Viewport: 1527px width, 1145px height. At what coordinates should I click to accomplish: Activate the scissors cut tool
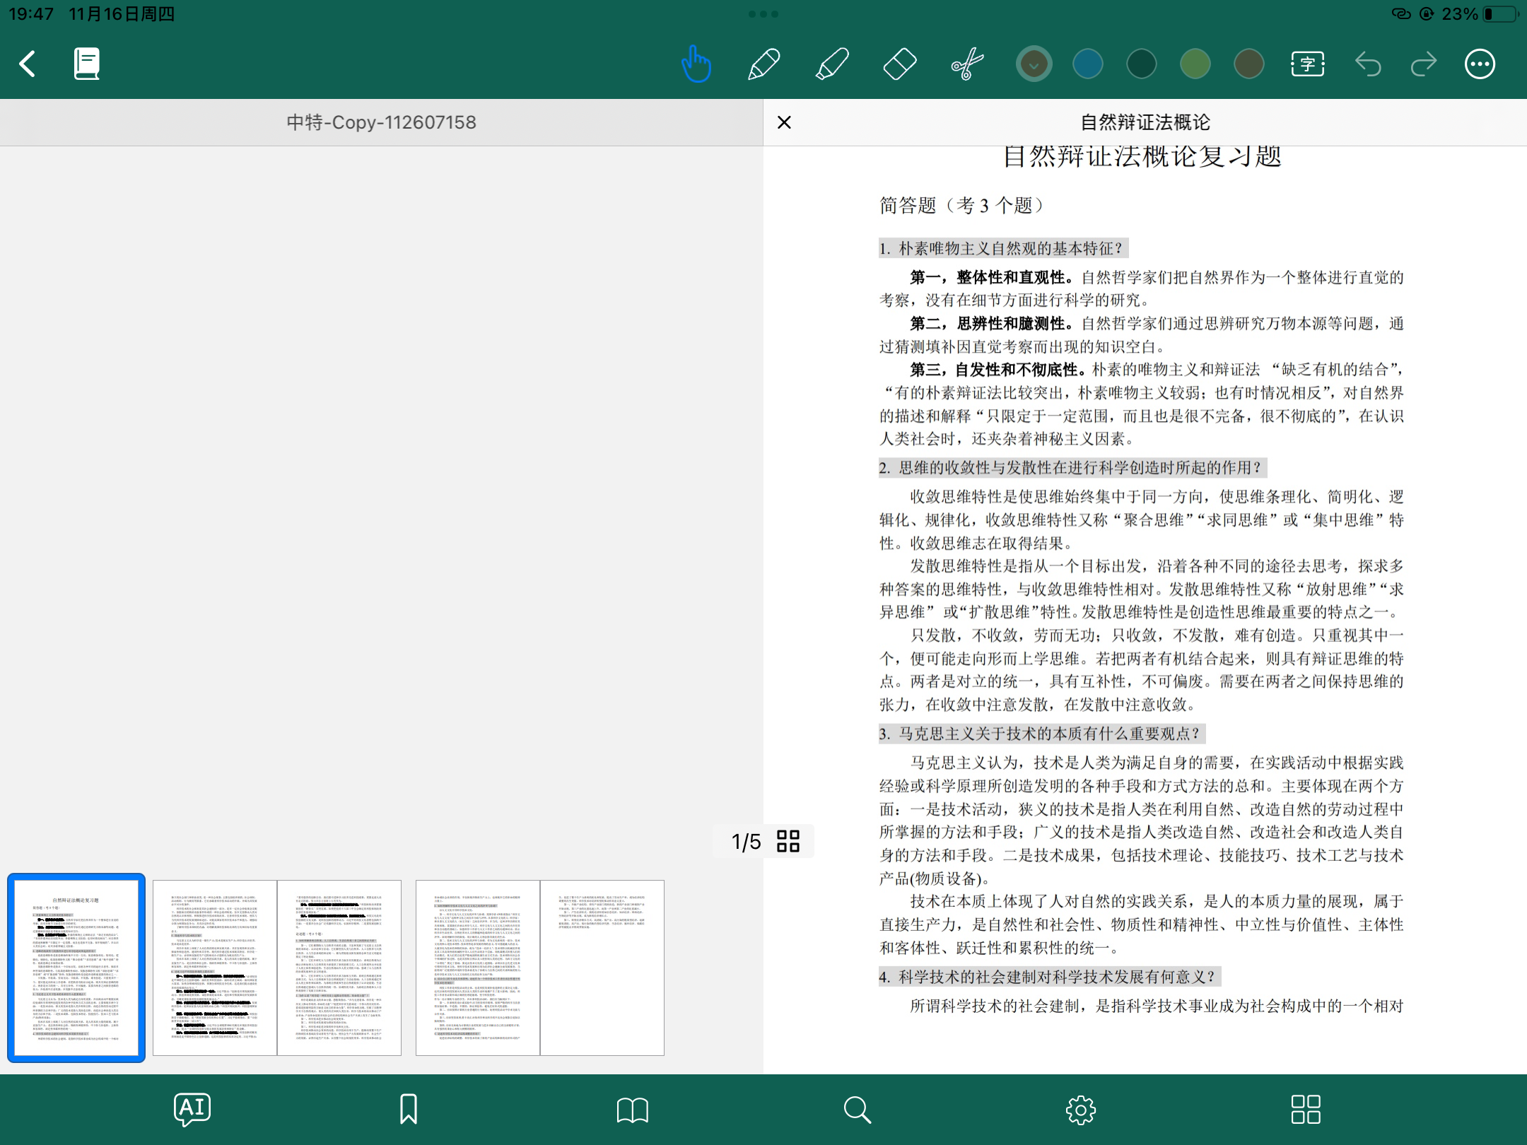click(967, 64)
